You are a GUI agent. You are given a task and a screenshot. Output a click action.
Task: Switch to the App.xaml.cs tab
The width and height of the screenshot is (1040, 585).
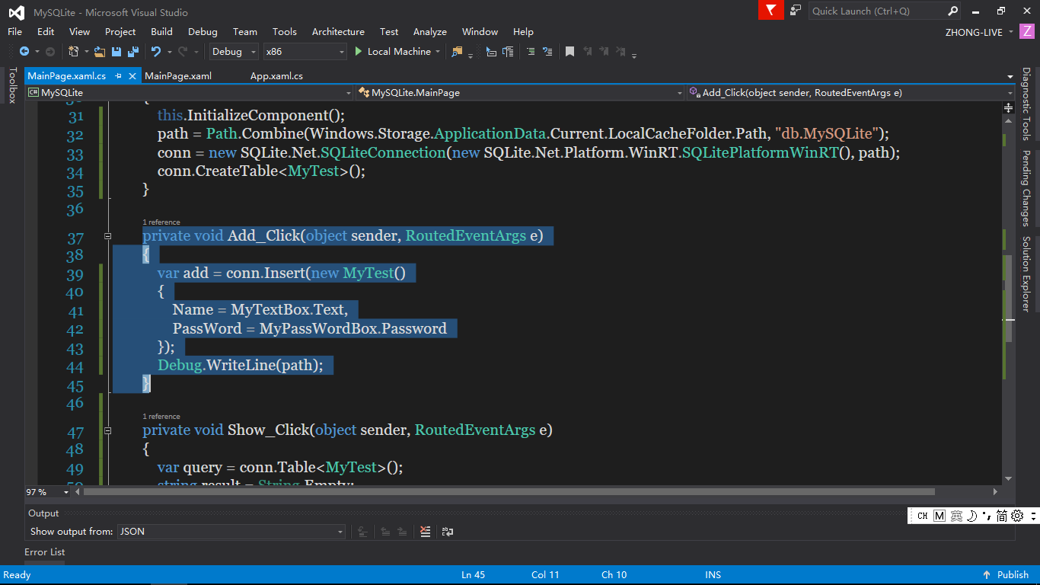(276, 76)
